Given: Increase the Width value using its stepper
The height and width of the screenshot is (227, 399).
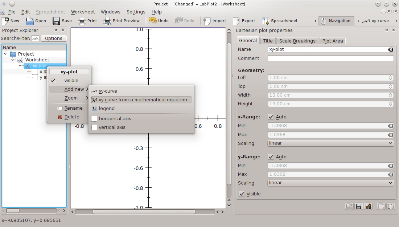Looking at the screenshot, I should click(x=390, y=93).
